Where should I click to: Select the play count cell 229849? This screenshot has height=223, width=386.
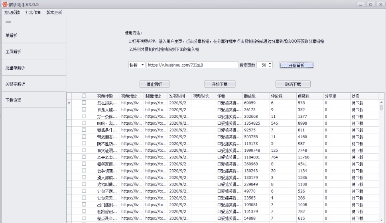[x=256, y=184]
